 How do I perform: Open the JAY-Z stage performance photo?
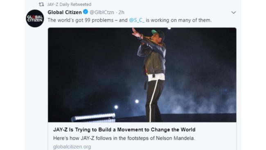coord(142,75)
